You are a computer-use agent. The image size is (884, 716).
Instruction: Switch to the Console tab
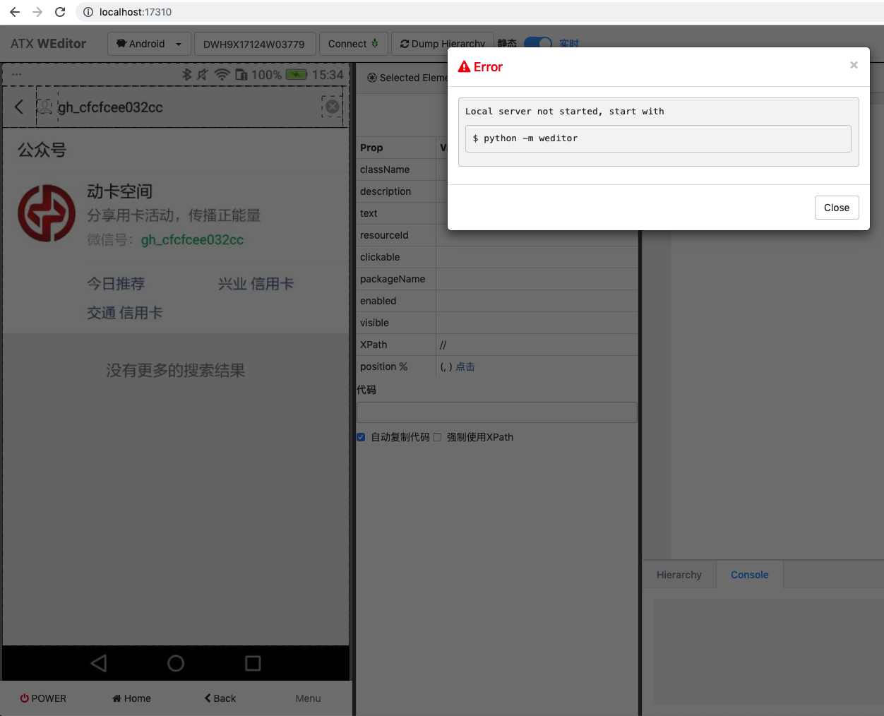pos(750,575)
